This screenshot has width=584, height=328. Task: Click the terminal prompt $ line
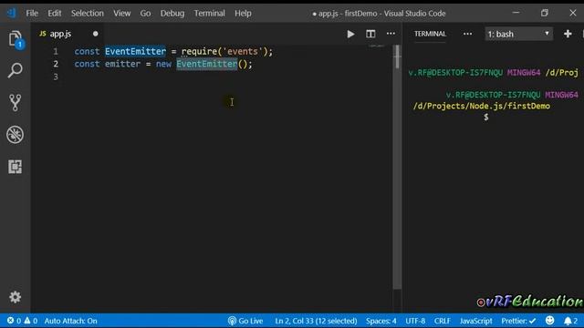coord(486,118)
